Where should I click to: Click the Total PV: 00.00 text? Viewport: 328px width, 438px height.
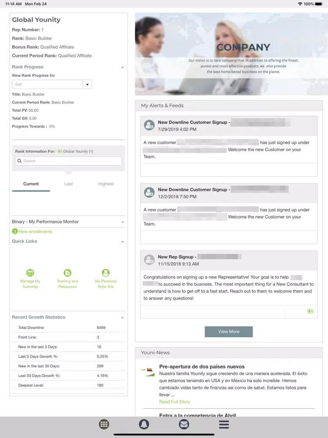pyautogui.click(x=25, y=110)
